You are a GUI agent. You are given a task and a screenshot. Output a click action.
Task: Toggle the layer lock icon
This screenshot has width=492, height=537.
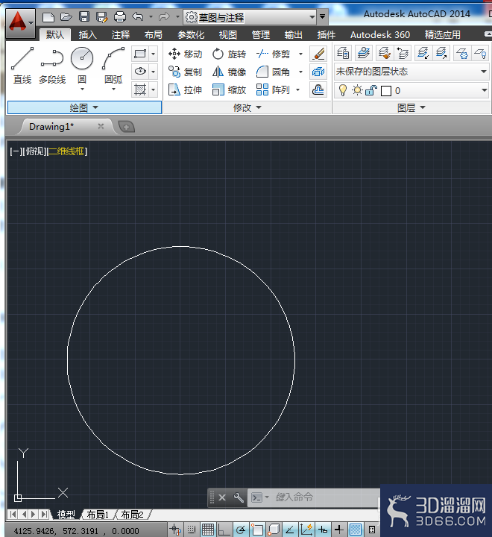point(371,90)
